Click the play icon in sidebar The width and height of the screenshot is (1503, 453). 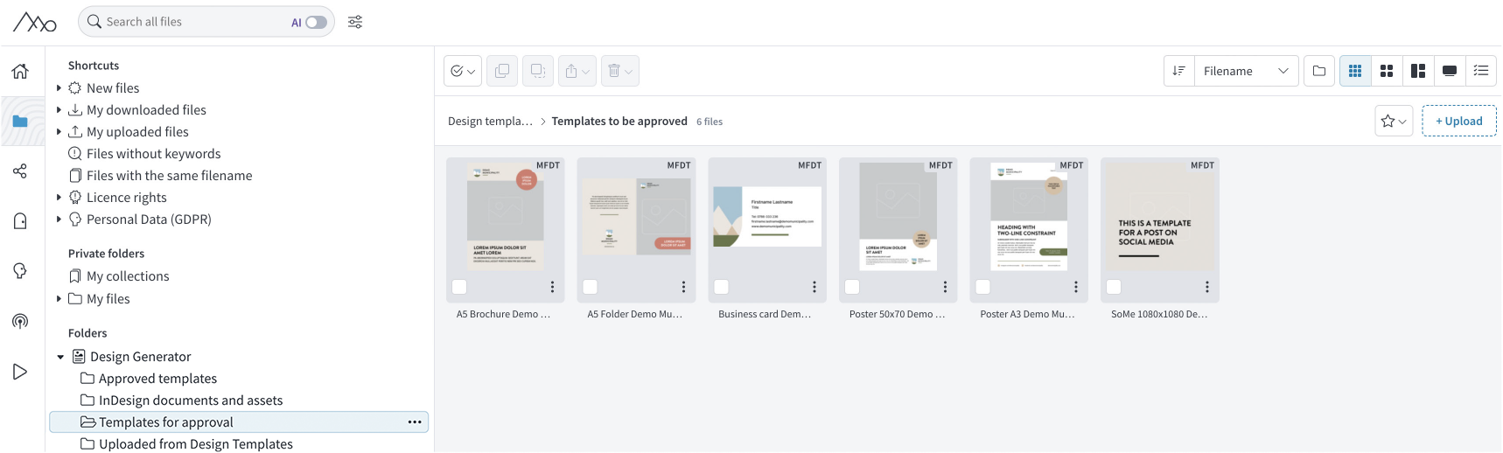pyautogui.click(x=20, y=372)
